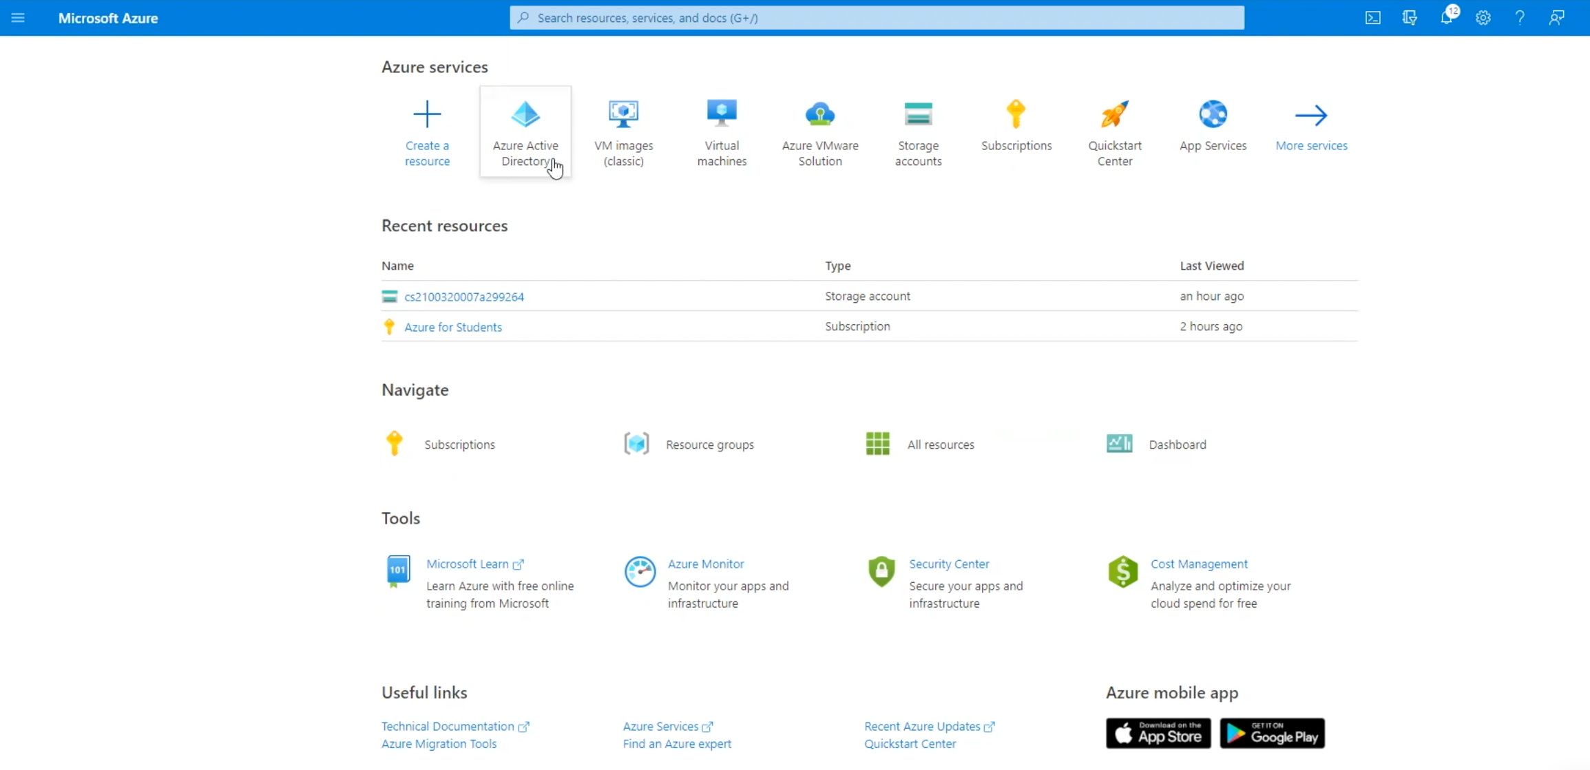Open Azure VMware Solution
The height and width of the screenshot is (770, 1590).
[820, 131]
